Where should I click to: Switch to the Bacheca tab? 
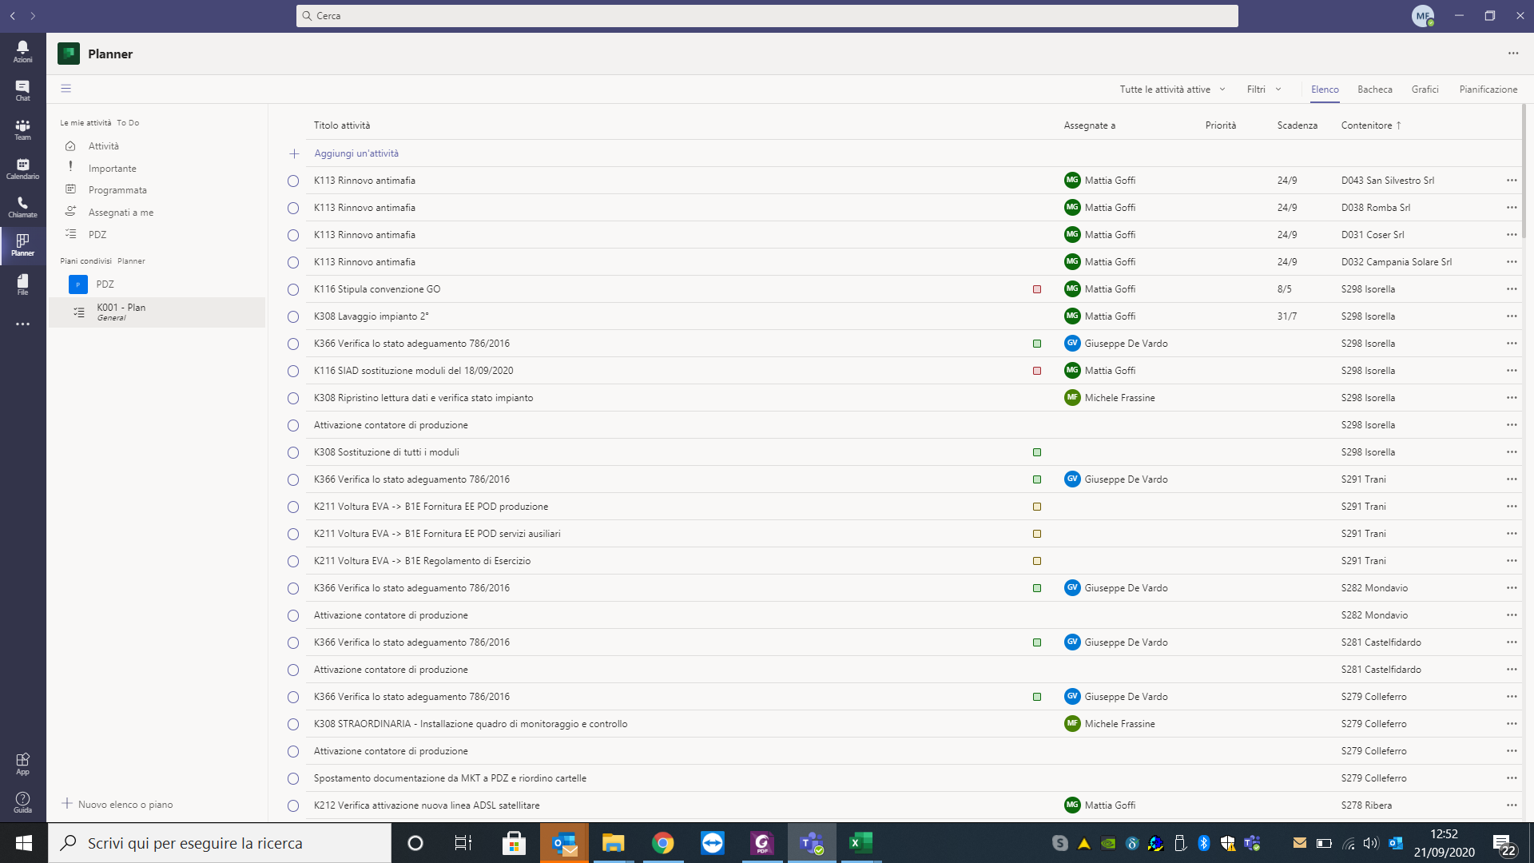[x=1374, y=89]
